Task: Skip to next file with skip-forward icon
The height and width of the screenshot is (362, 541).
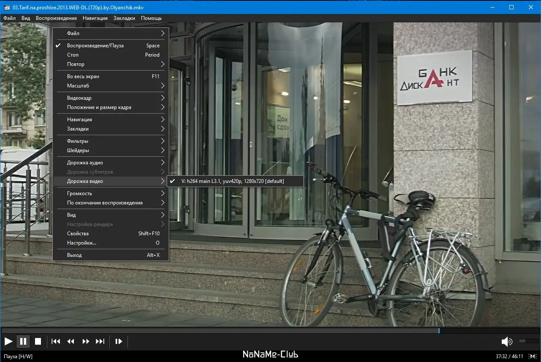Action: coord(100,341)
